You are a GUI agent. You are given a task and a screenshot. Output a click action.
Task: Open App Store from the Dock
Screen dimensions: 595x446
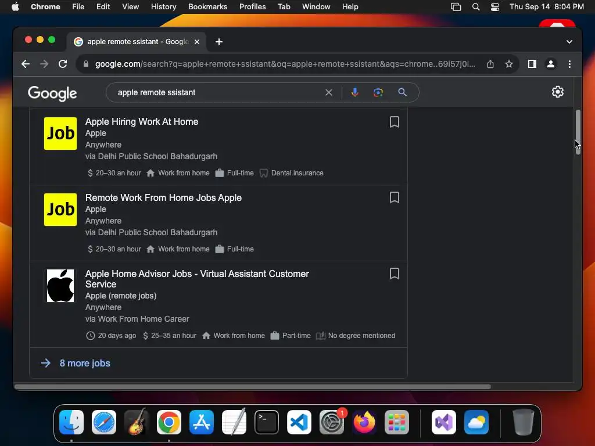[x=202, y=422]
